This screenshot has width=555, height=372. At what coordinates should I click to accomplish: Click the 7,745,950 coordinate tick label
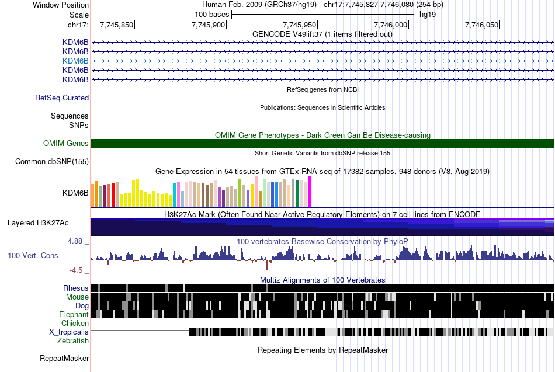tap(300, 25)
